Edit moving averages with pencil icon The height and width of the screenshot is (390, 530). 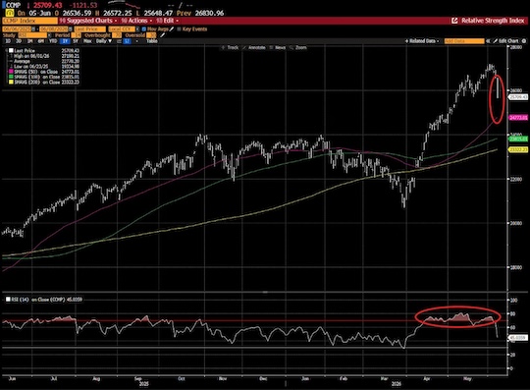(172, 29)
